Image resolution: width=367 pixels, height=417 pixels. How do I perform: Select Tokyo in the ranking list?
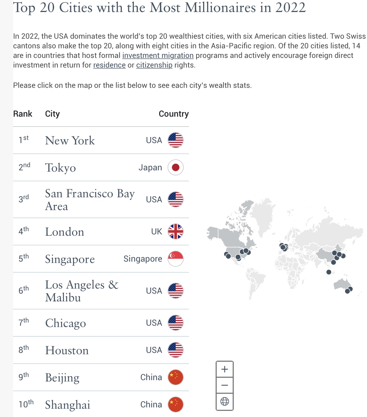click(x=61, y=168)
